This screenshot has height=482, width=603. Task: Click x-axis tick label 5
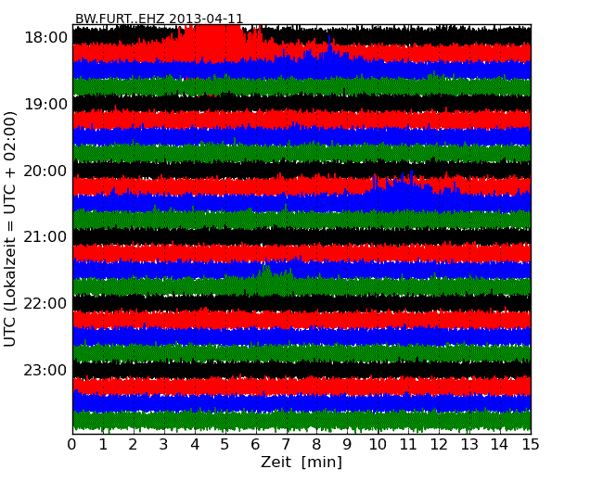coord(225,444)
